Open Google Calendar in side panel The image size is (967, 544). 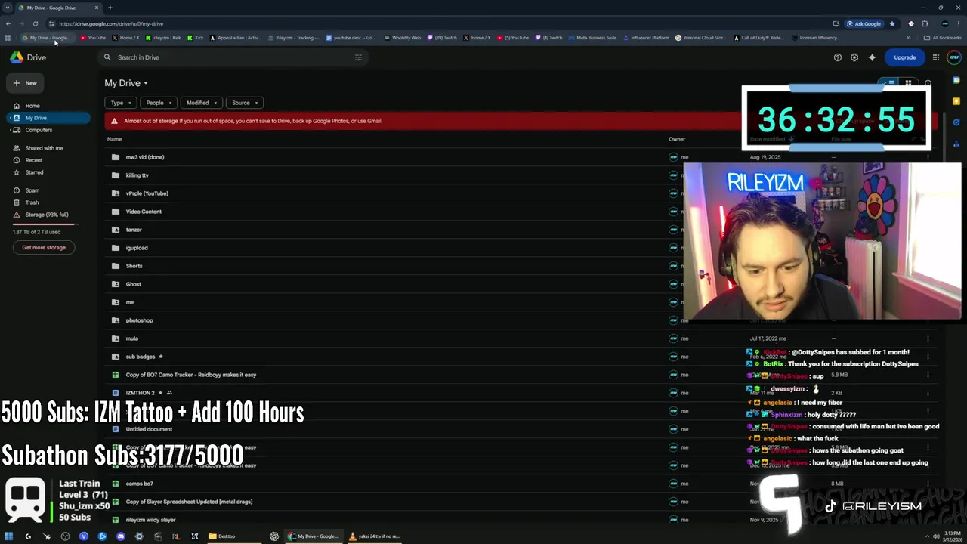[956, 80]
